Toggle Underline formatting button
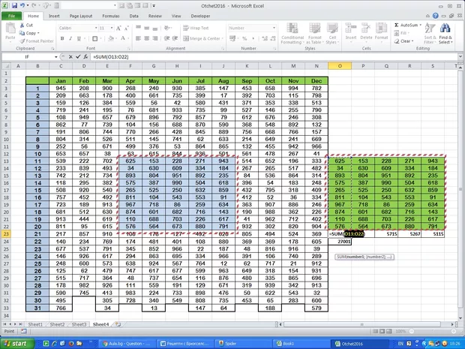 coord(79,38)
